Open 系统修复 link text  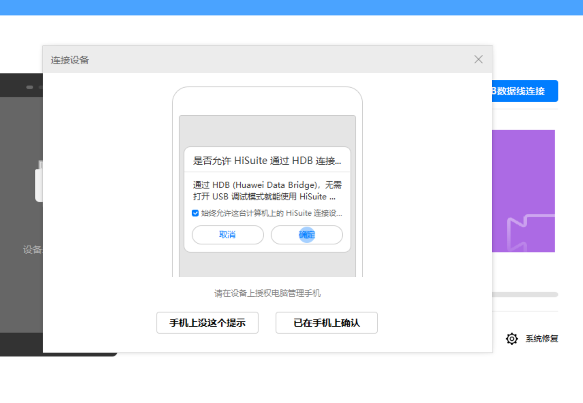click(x=542, y=339)
